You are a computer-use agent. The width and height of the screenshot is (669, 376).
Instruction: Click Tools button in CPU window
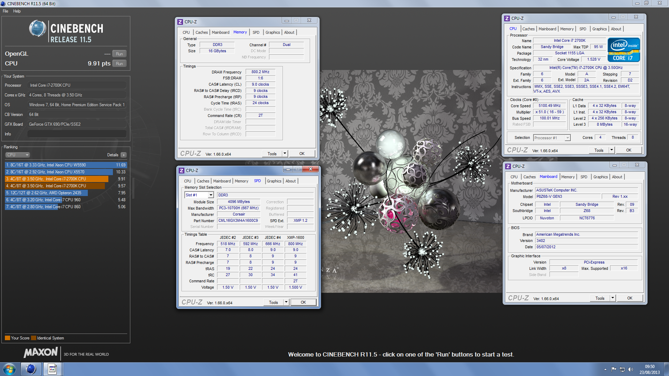tap(599, 150)
